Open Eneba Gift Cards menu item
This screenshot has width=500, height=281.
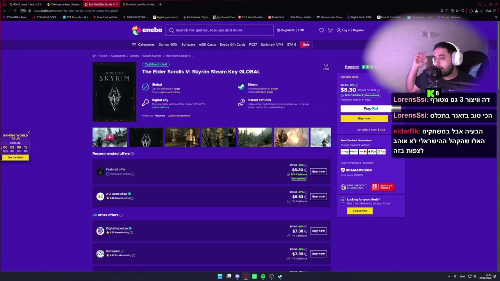pyautogui.click(x=232, y=44)
